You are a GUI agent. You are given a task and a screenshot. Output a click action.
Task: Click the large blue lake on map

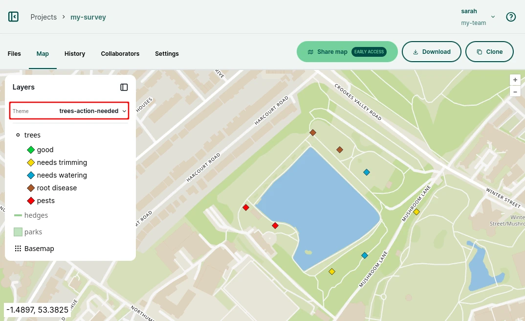click(x=318, y=208)
